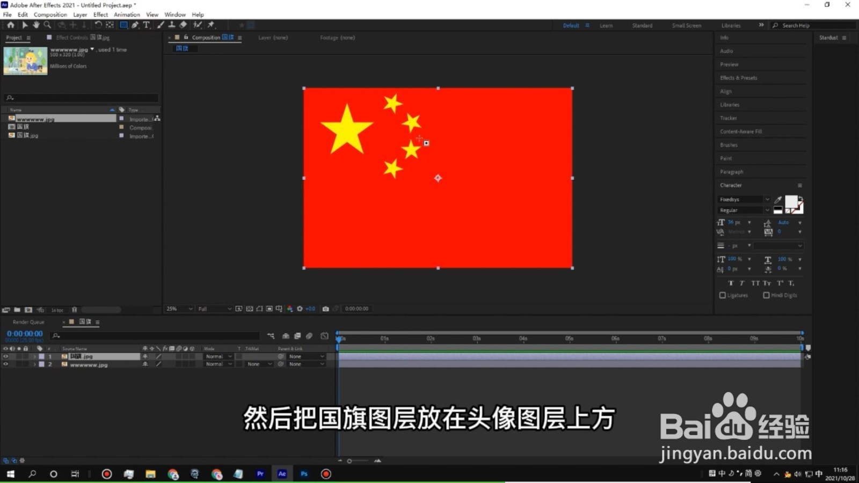Image resolution: width=859 pixels, height=483 pixels.
Task: Select the Roto Brush tool
Action: tap(198, 25)
